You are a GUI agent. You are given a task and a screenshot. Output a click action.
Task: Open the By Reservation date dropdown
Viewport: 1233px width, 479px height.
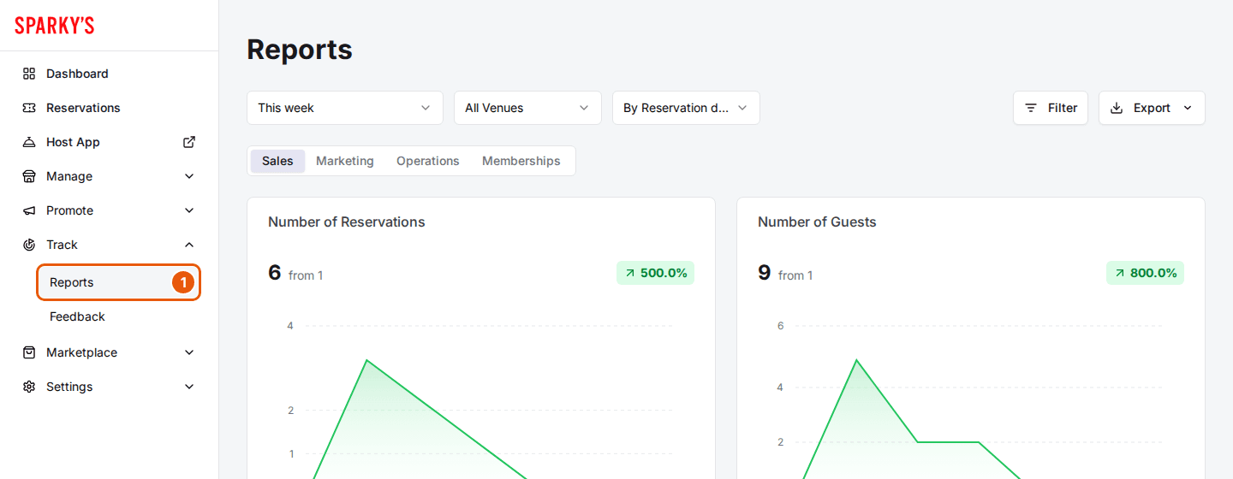[686, 108]
